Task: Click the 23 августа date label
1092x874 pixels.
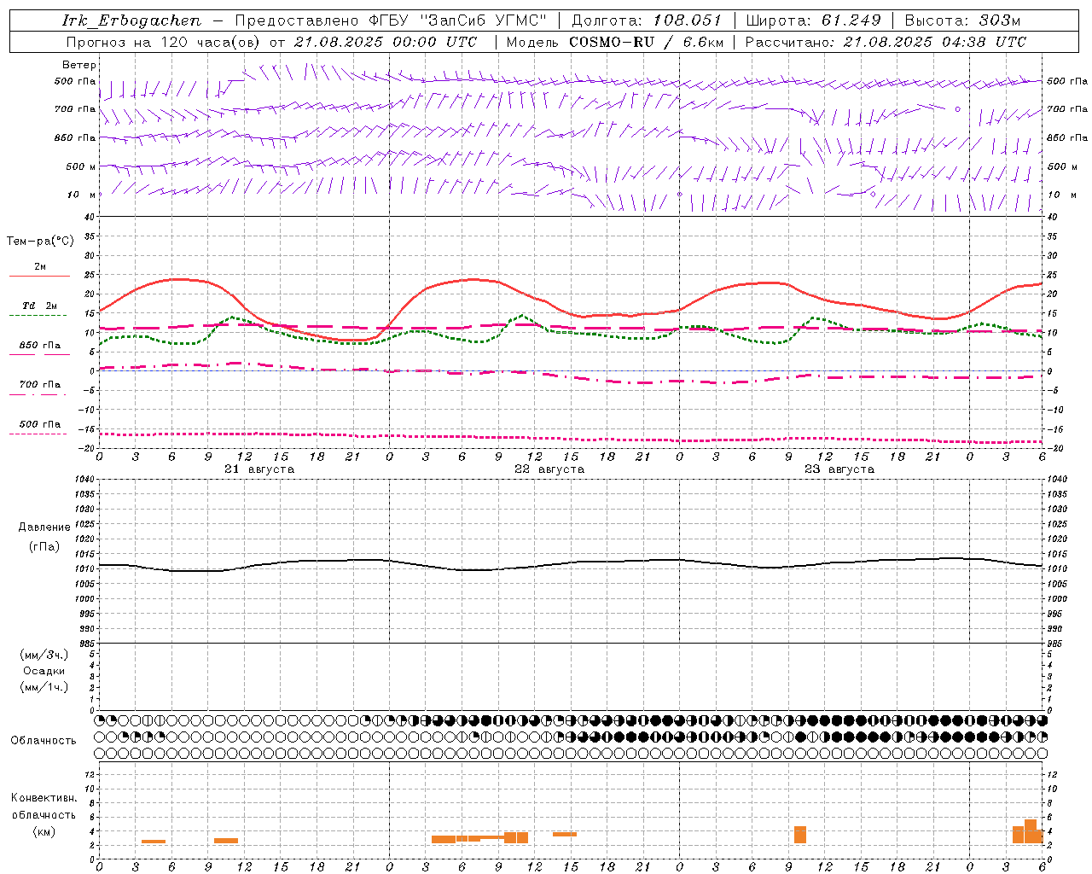Action: 839,469
